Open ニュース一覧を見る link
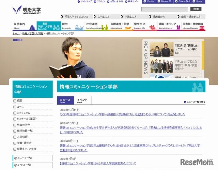This screenshot has width=218, height=170. click(194, 102)
